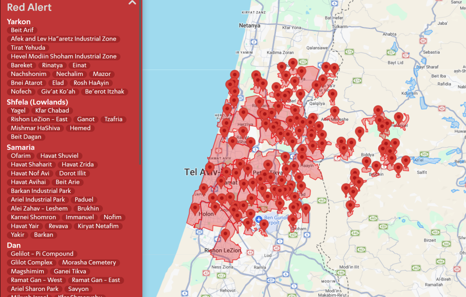The width and height of the screenshot is (466, 297).
Task: Click the Route 44 road shield
Action: (x=250, y=252)
